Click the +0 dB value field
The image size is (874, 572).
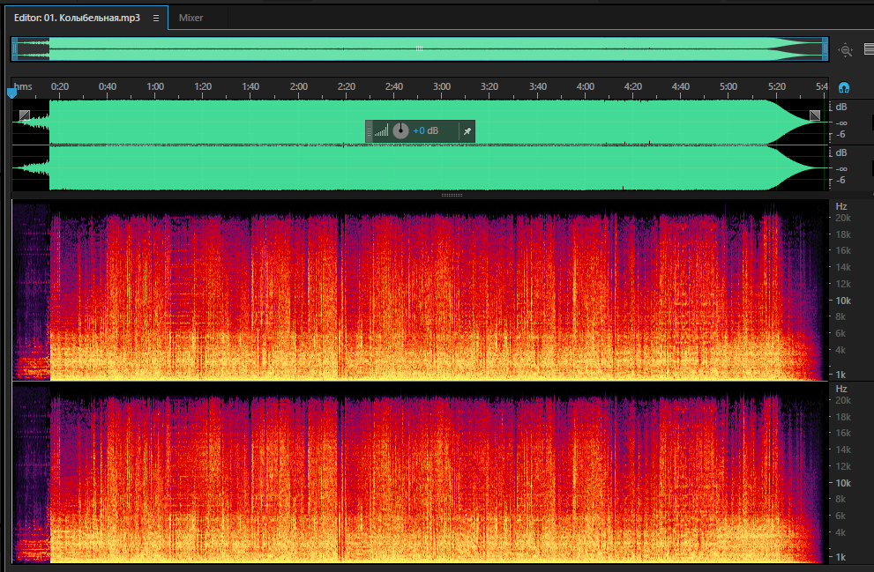[426, 131]
